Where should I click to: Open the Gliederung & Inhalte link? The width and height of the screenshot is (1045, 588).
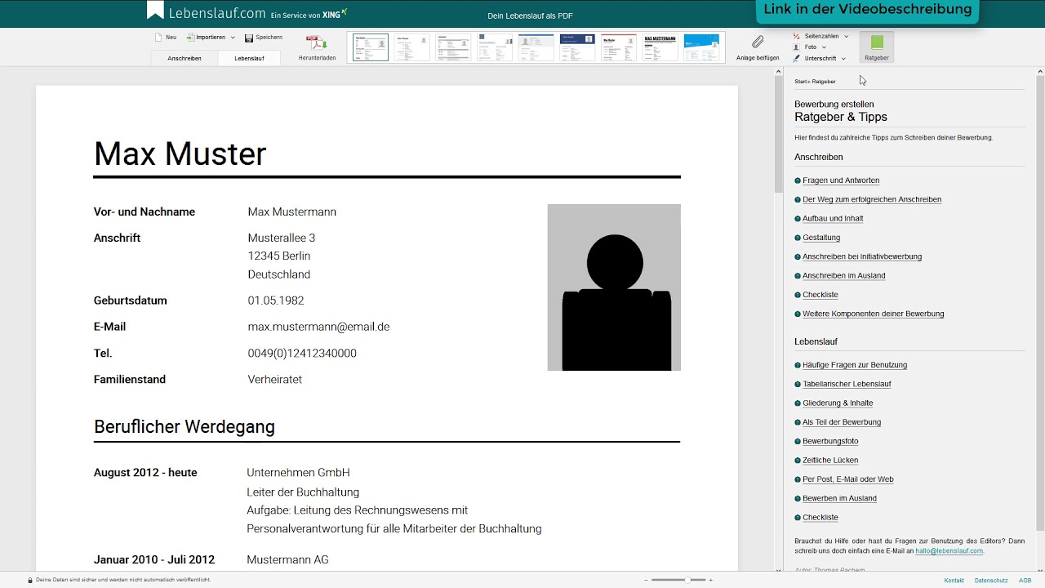(x=838, y=403)
